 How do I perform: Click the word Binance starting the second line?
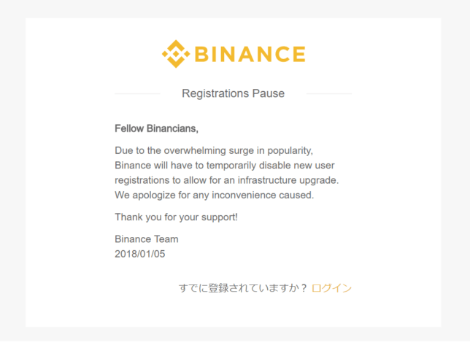coord(133,166)
